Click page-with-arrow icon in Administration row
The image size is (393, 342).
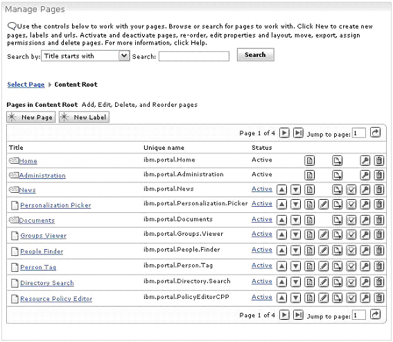pyautogui.click(x=338, y=175)
